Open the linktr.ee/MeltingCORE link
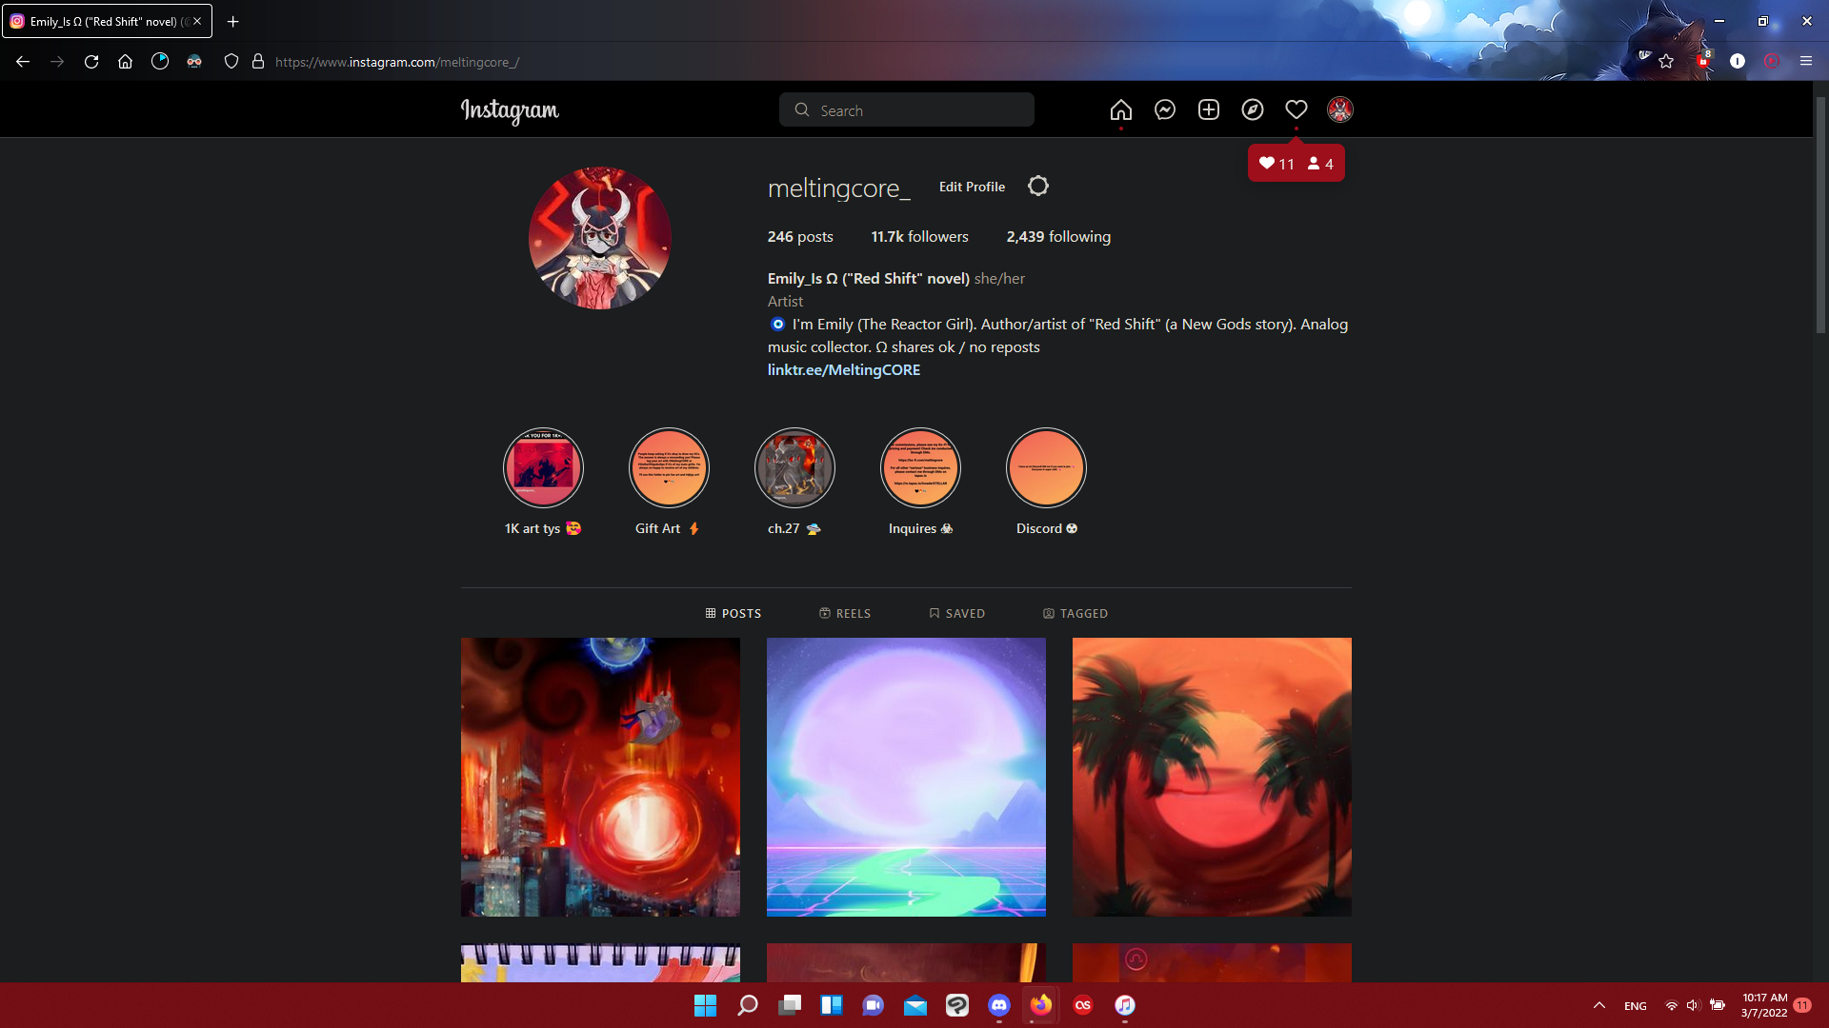Screen dimensions: 1829x1028 click(x=843, y=370)
